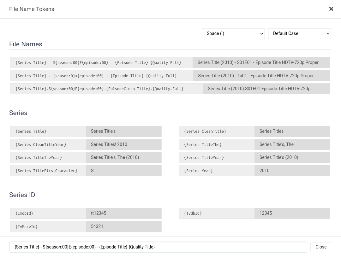Insert the {Series TitleThe} token
This screenshot has width=341, height=257.
tap(216, 144)
